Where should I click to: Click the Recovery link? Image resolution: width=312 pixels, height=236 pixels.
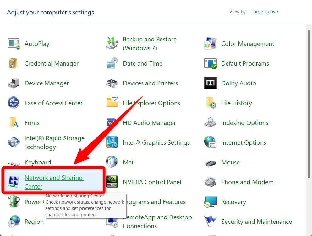[233, 202]
